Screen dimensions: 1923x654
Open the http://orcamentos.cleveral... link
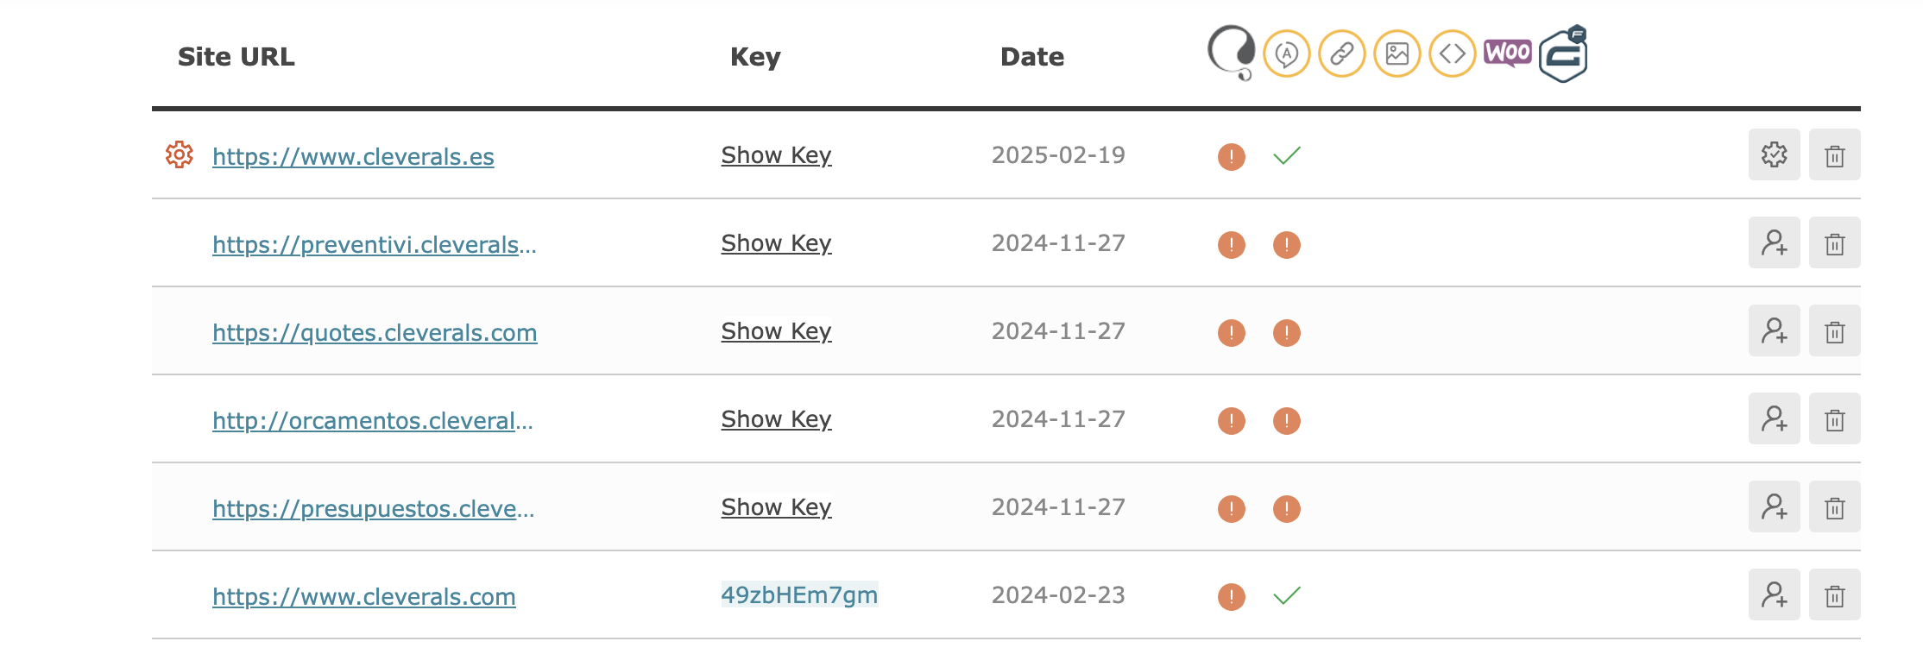click(x=372, y=420)
